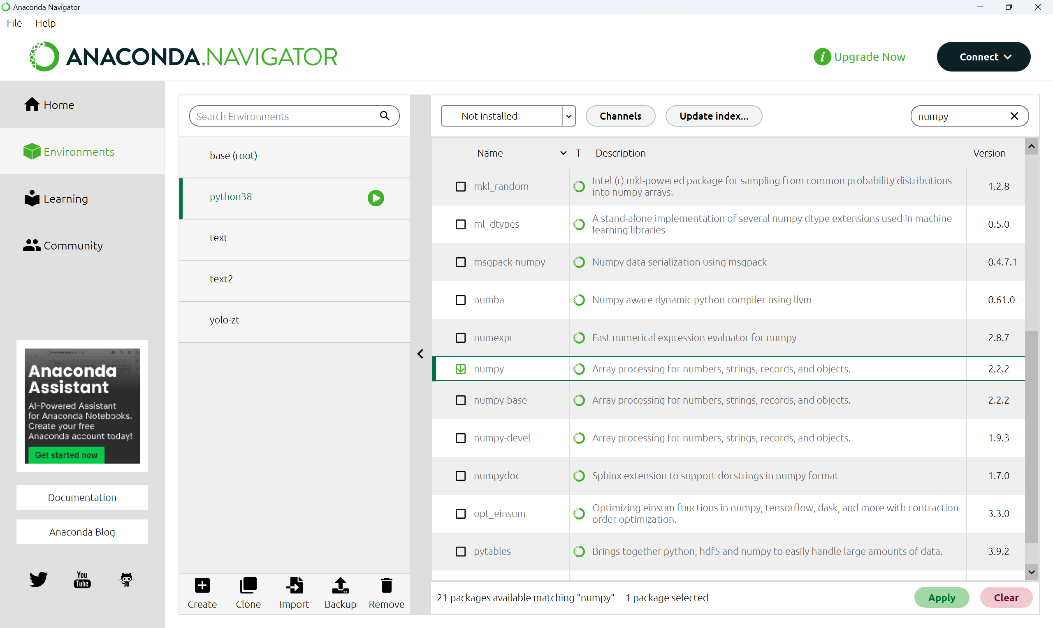Viewport: 1053px width, 628px height.
Task: Click the package list vertical scrollbar thumb
Action: (1032, 437)
